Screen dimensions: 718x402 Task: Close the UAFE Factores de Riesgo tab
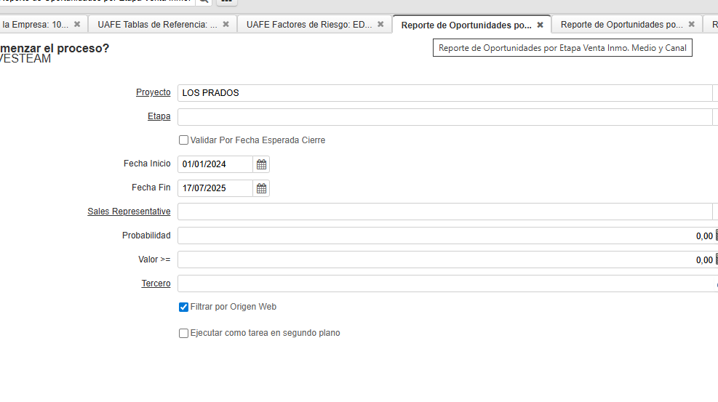[380, 24]
